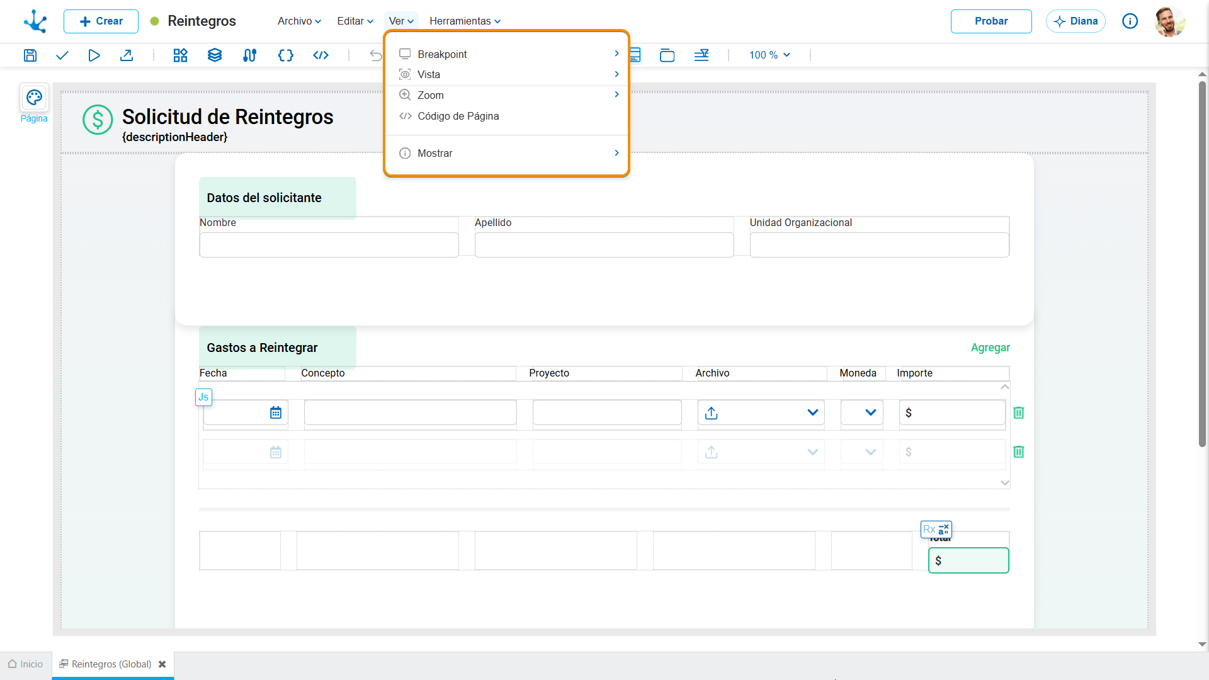Expand the Moneda dropdown in first row

[x=862, y=412]
